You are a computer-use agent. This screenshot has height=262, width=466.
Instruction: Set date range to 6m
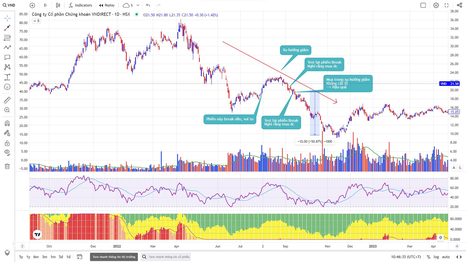click(x=36, y=257)
